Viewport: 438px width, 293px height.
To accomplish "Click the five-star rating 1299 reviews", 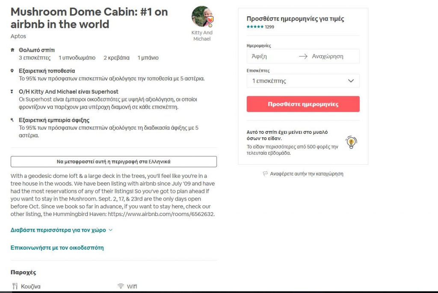I will [260, 27].
